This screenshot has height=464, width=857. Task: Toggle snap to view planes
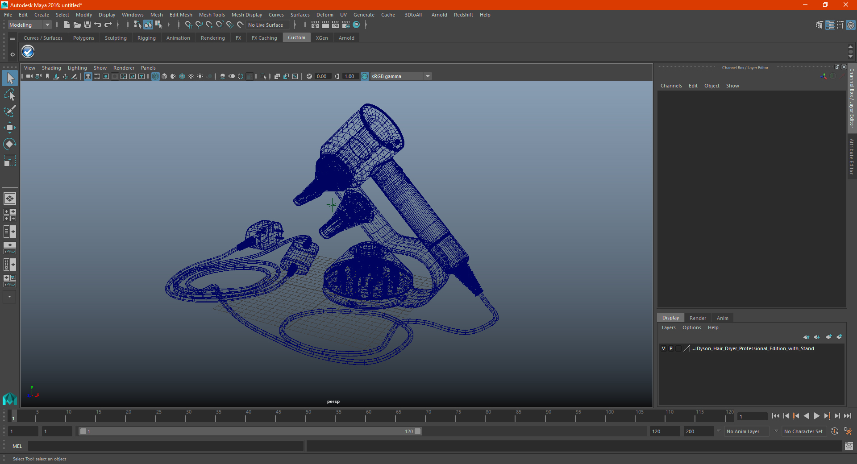coord(230,25)
